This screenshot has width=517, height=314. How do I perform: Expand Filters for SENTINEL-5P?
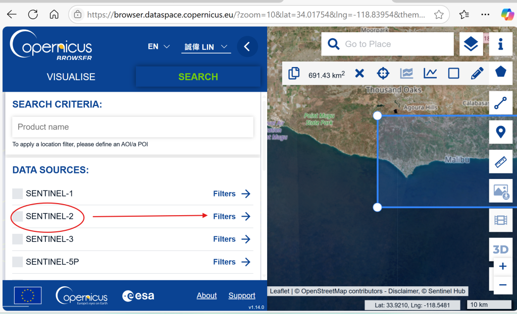(232, 262)
